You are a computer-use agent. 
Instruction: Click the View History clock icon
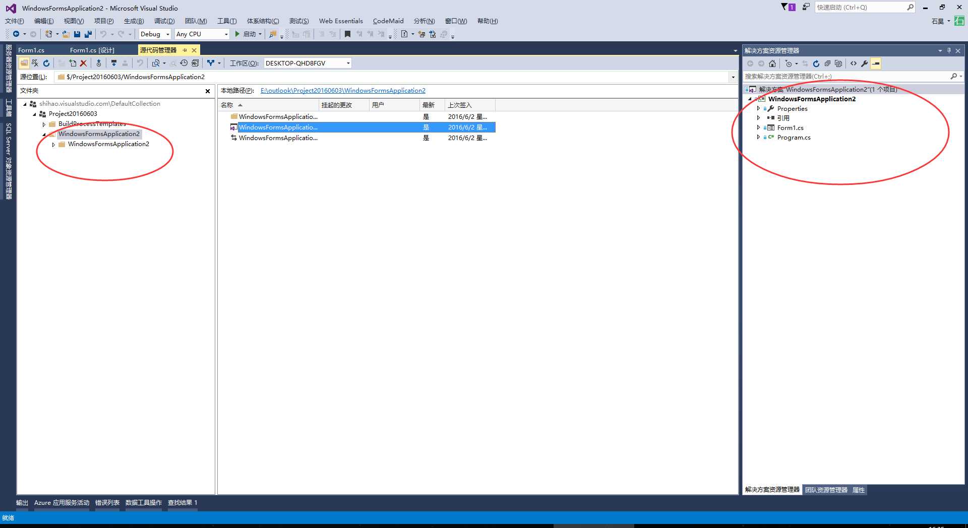[x=184, y=63]
